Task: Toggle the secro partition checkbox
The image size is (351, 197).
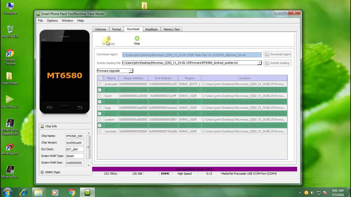Action: coord(100,114)
